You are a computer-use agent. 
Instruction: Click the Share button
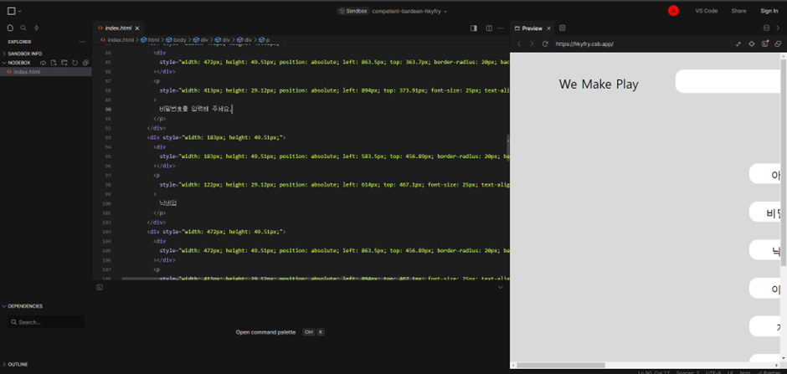pos(738,11)
